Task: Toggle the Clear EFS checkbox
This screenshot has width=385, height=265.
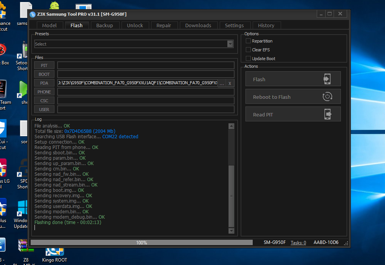Action: point(248,50)
